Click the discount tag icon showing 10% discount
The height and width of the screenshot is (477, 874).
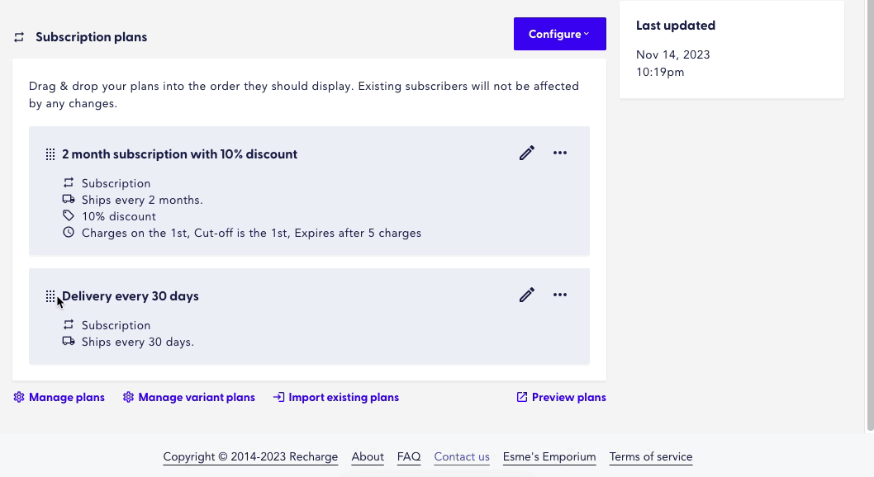68,215
